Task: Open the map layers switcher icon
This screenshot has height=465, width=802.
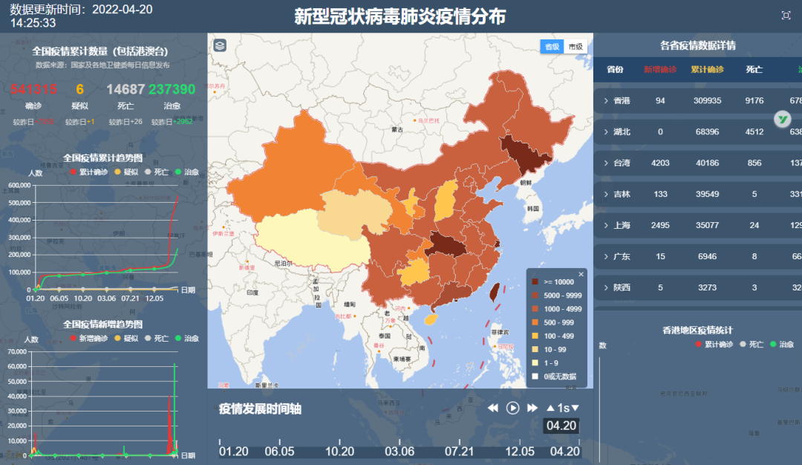Action: coord(220,45)
